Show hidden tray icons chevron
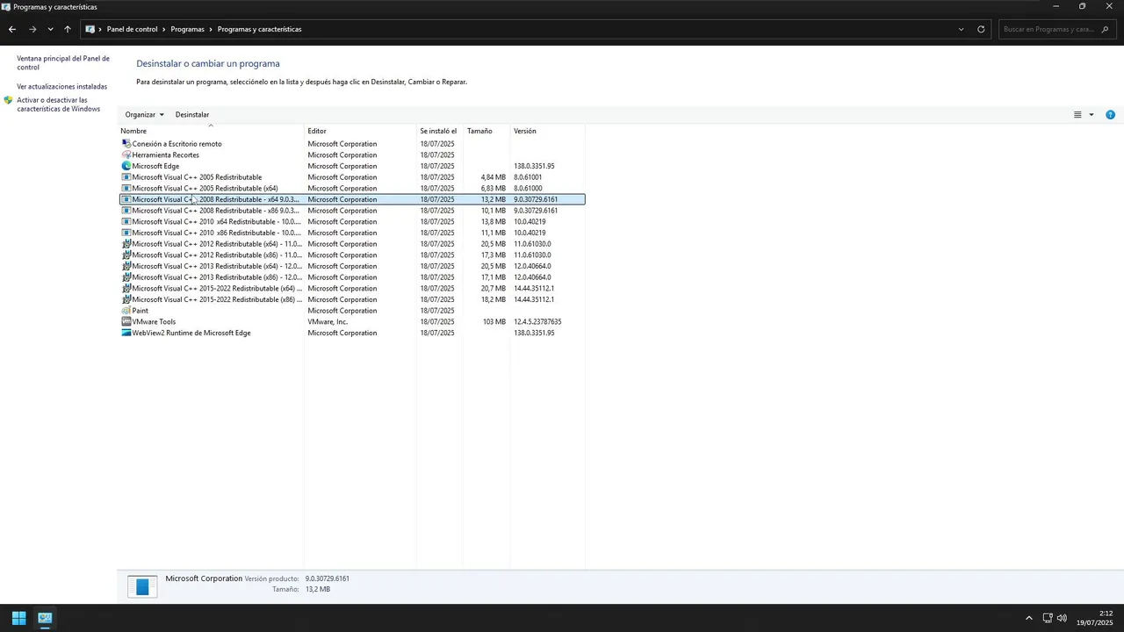The height and width of the screenshot is (632, 1124). [1029, 618]
